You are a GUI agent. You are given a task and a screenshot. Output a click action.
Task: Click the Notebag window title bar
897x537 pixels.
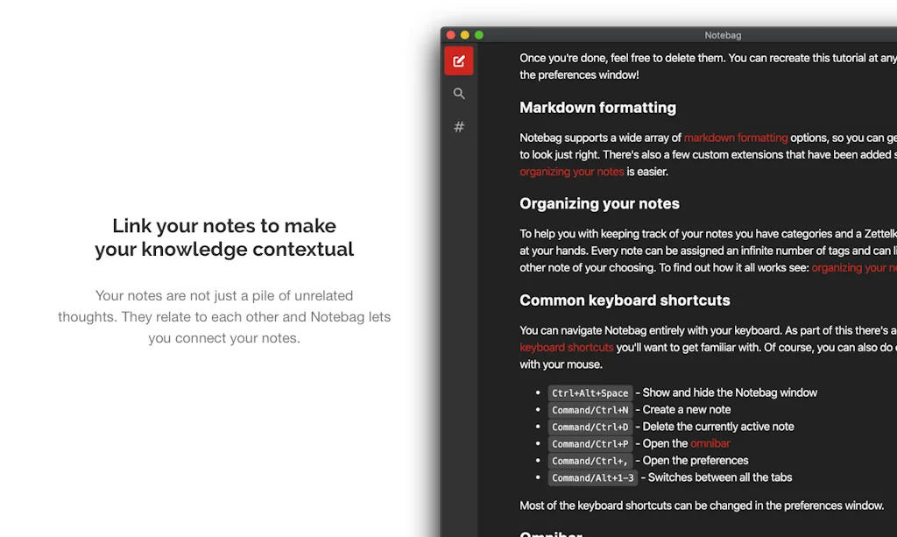point(723,35)
